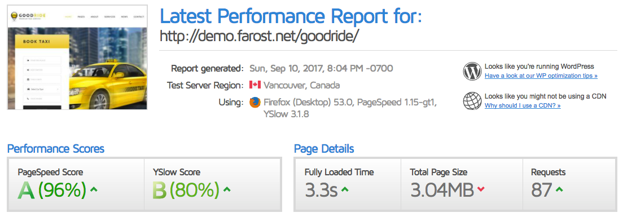Screen dimensions: 623x217
Task: Click the green arrow beside Requests count
Action: pos(559,189)
